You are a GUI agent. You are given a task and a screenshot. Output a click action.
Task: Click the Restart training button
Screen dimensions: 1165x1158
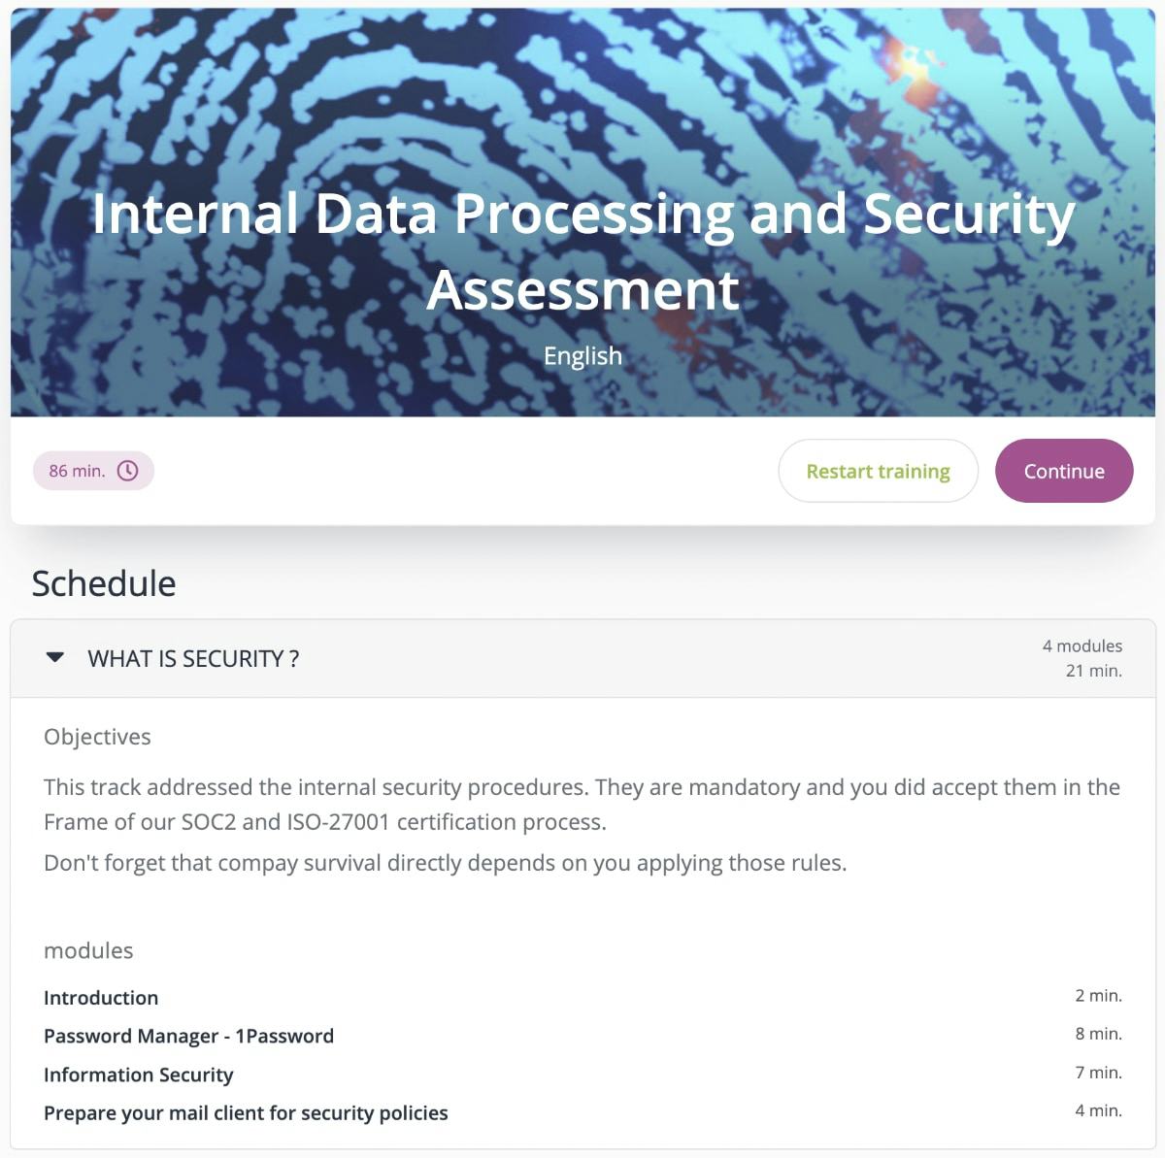coord(878,471)
